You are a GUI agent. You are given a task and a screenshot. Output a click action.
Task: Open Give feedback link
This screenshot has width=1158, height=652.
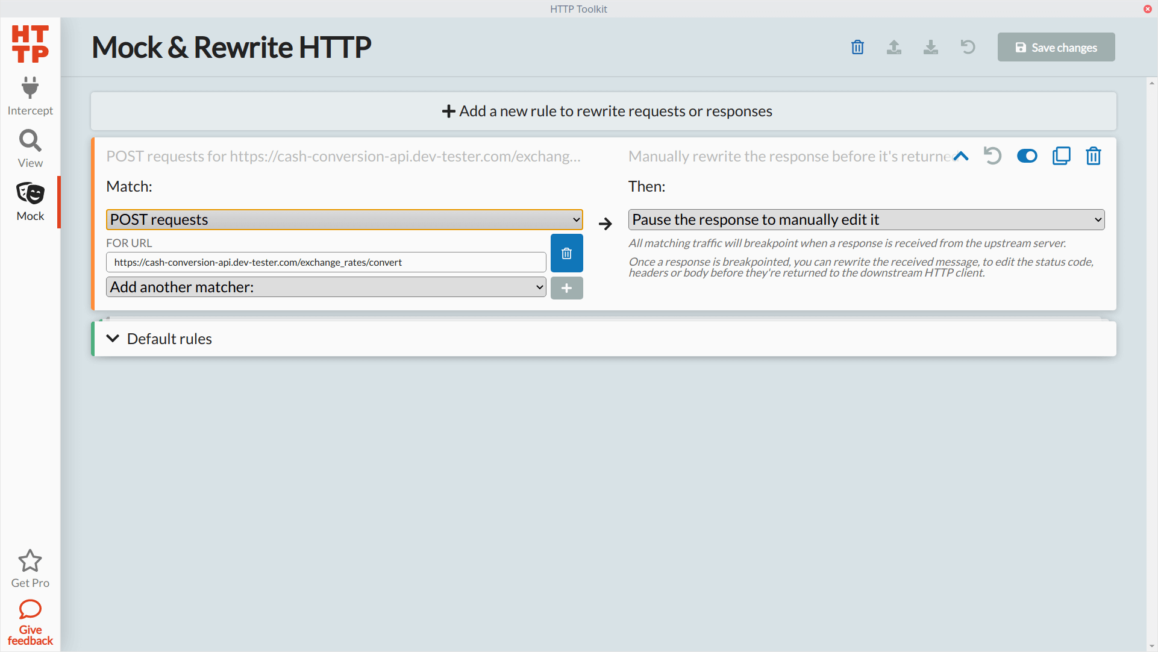[x=30, y=622]
